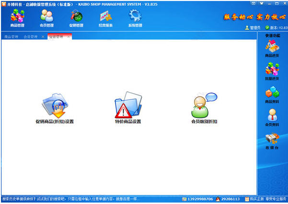
Task: Click the QQ penguin icon in status bar
Action: pos(218,199)
